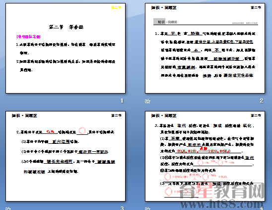Click the animation star icon below slide 4
The width and height of the screenshot is (272, 210).
[x=147, y=209]
